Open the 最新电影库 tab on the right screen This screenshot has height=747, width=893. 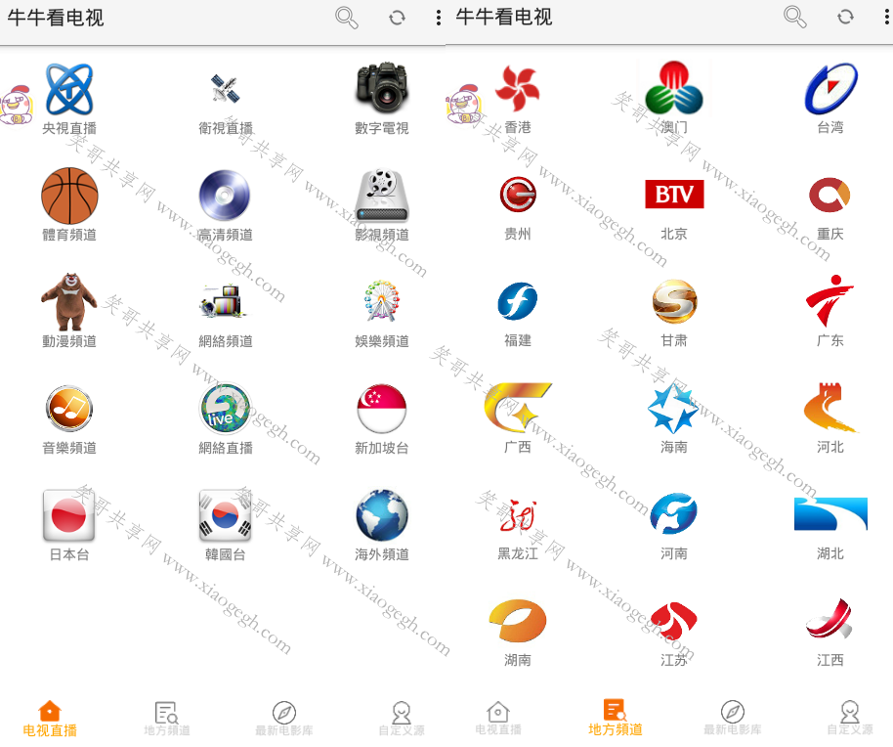(x=733, y=718)
